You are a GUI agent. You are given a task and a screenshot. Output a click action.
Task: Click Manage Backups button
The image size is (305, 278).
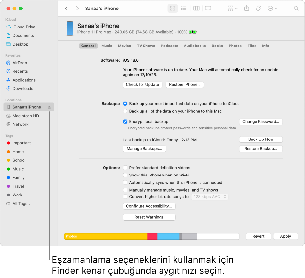tap(144, 149)
